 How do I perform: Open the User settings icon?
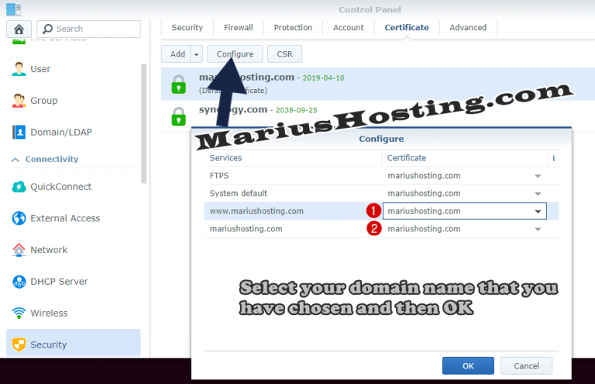(19, 69)
